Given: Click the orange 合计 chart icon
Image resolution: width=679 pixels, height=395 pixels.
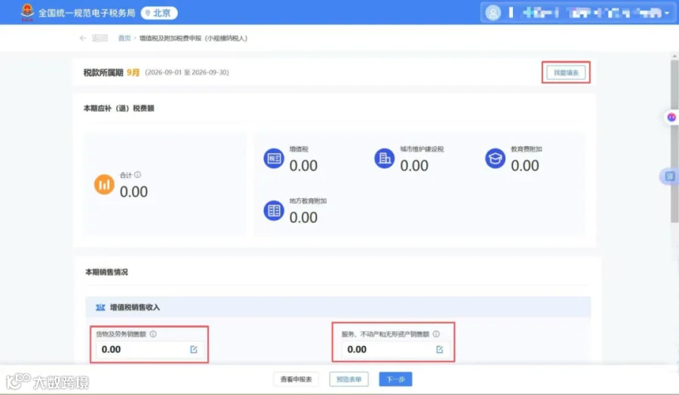Looking at the screenshot, I should pos(104,185).
